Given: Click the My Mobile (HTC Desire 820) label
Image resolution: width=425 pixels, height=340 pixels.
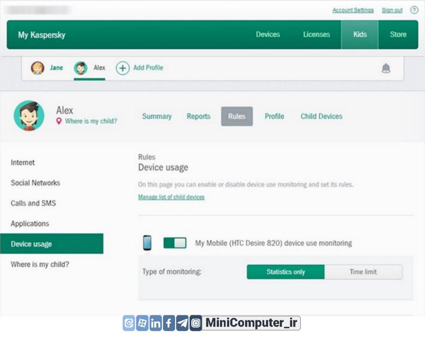Looking at the screenshot, I should click(x=274, y=243).
